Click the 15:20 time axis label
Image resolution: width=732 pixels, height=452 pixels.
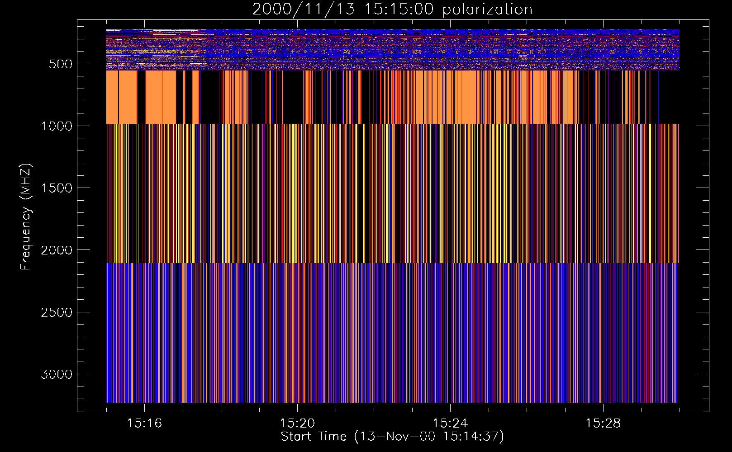pyautogui.click(x=297, y=424)
